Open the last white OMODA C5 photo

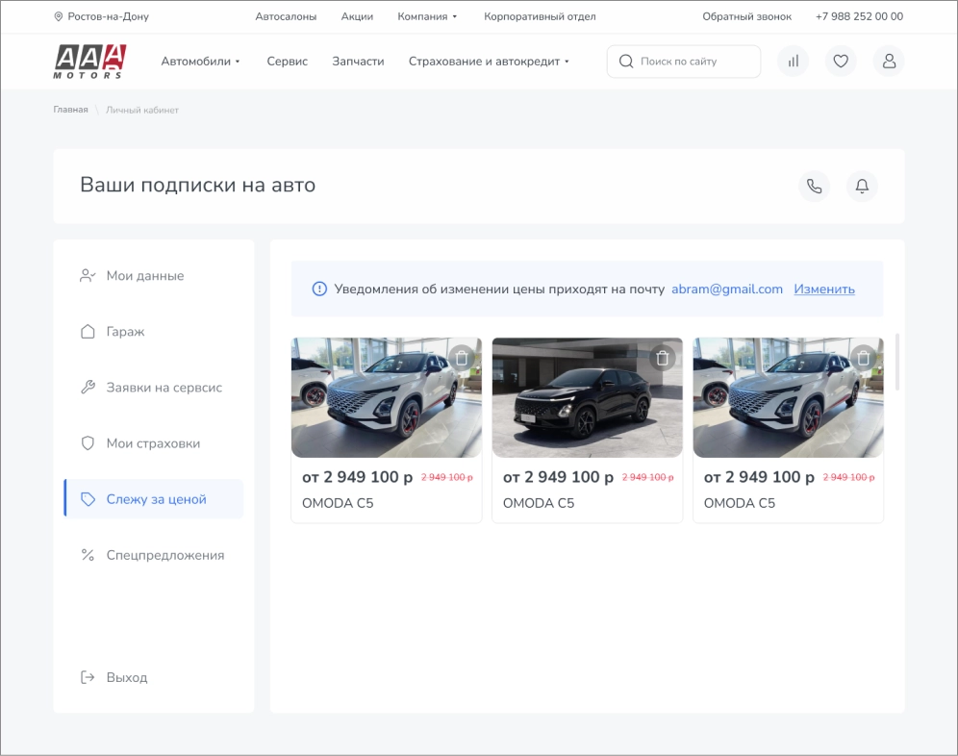click(788, 397)
